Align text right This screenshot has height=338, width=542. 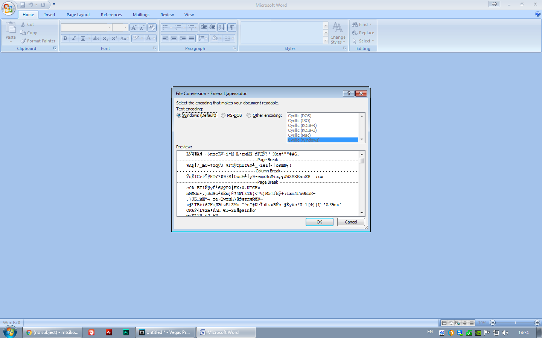click(183, 38)
